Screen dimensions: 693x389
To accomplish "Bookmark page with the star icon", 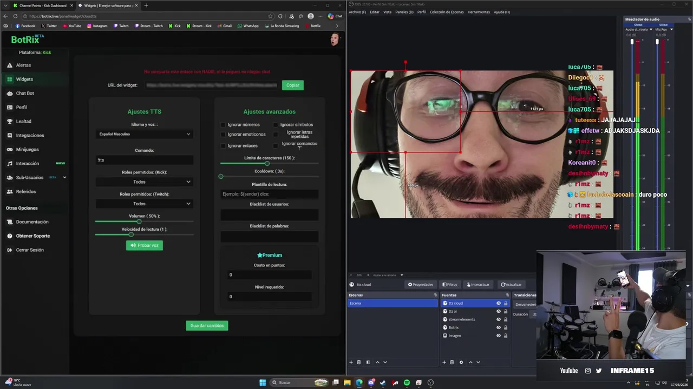I will click(271, 16).
